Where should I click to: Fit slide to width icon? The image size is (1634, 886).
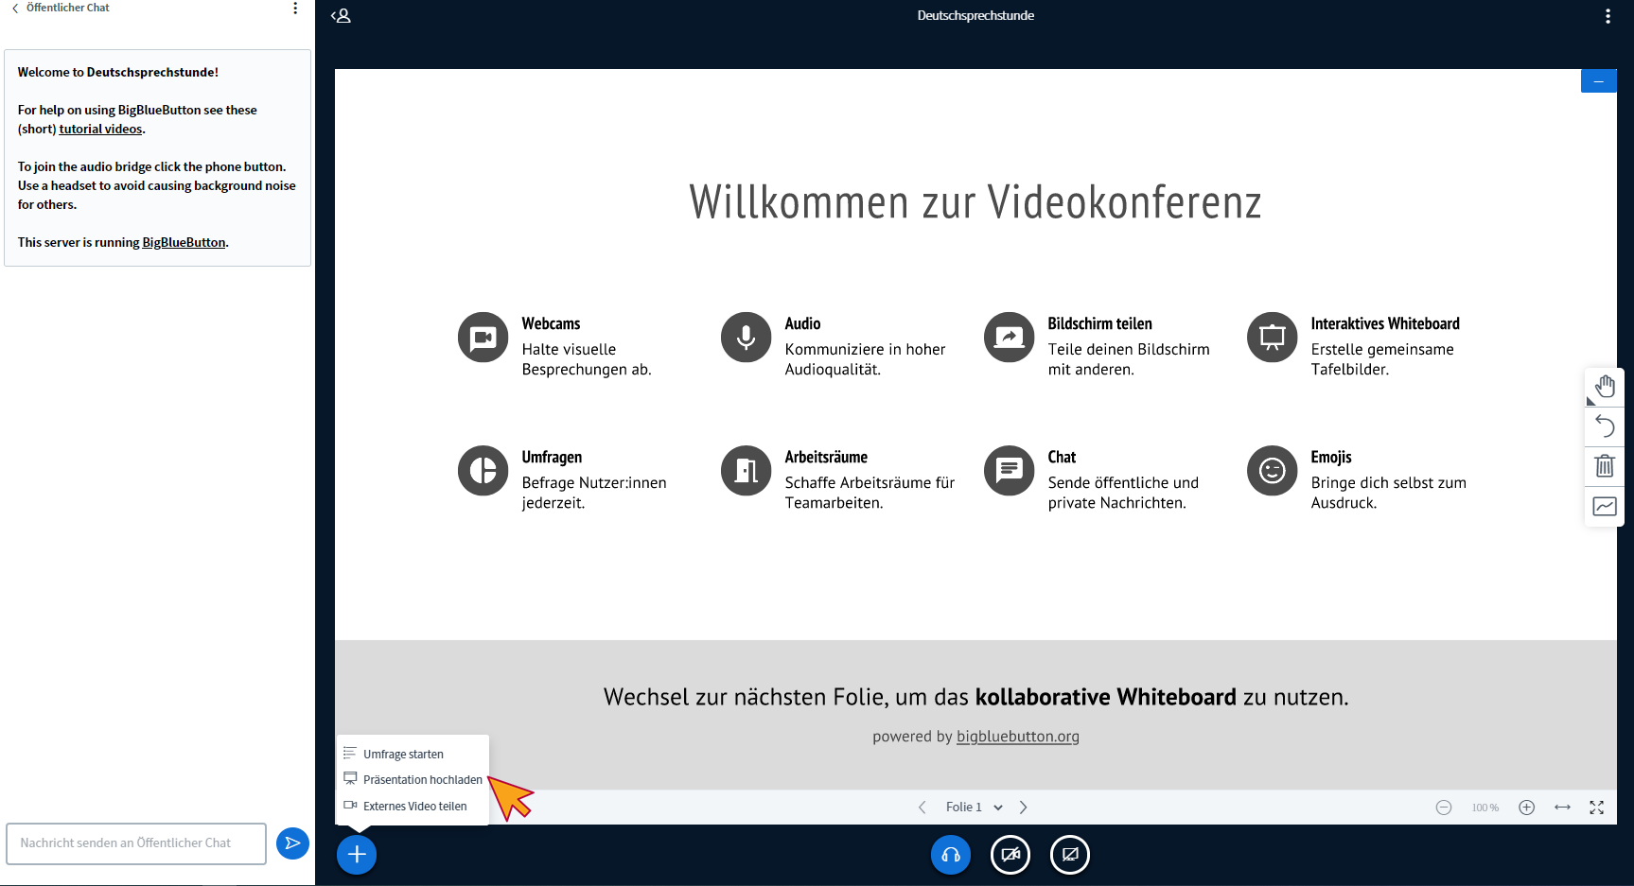coord(1562,808)
